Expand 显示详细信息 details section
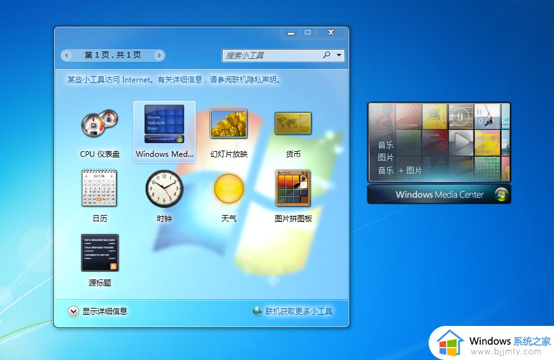Screen dimensions: 554x360 [x=97, y=311]
